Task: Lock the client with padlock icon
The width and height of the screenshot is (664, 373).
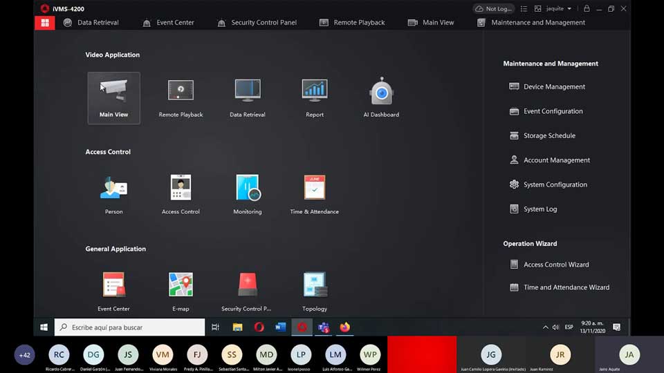Action: click(x=587, y=9)
